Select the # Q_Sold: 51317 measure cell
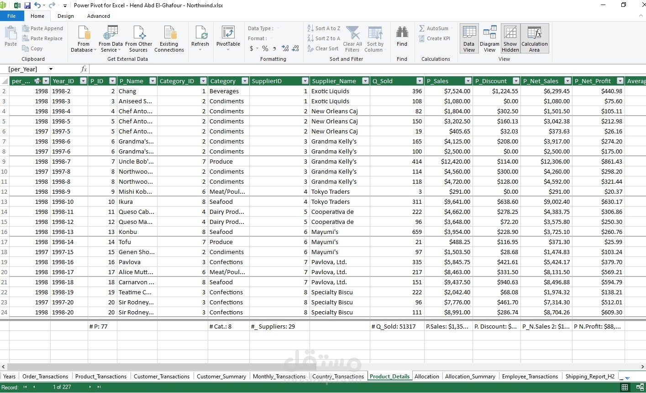Viewport: 646px width, 393px height. click(397, 327)
